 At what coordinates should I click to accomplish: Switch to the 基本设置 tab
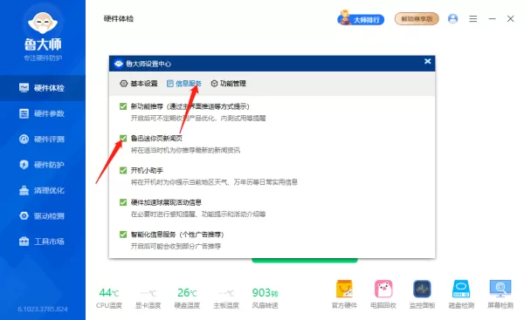tap(139, 84)
